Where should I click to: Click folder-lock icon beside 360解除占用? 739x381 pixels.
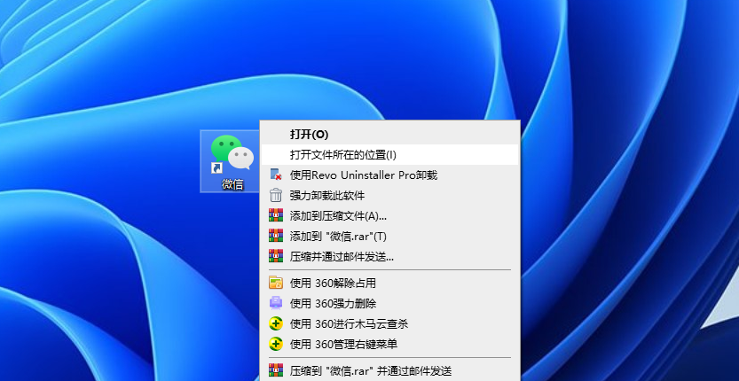[276, 283]
